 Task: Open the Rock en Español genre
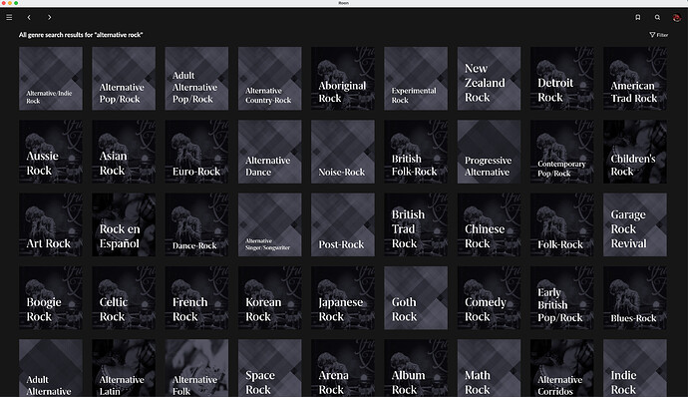pyautogui.click(x=124, y=224)
